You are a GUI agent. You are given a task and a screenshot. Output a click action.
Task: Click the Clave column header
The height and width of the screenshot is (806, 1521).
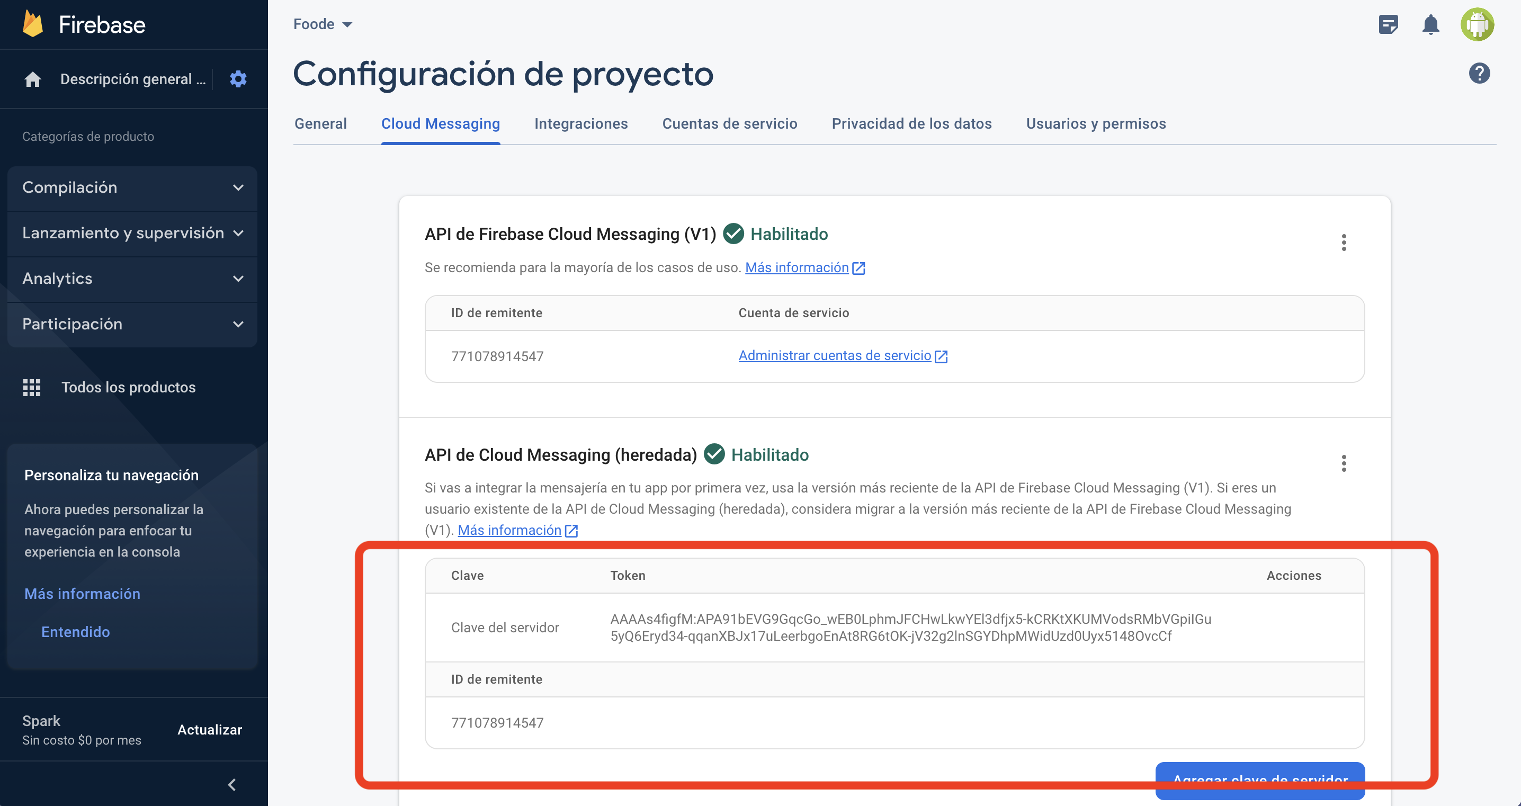(x=467, y=576)
